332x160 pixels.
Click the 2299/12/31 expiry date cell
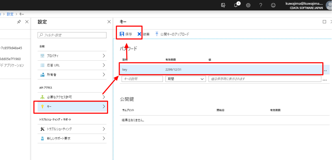[173, 69]
